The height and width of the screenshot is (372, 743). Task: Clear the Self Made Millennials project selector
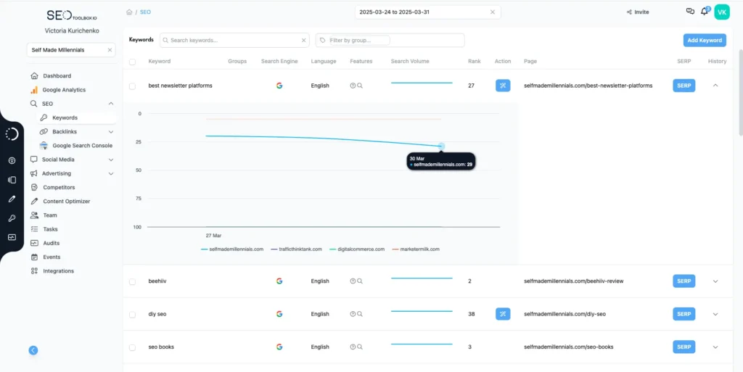click(x=110, y=50)
